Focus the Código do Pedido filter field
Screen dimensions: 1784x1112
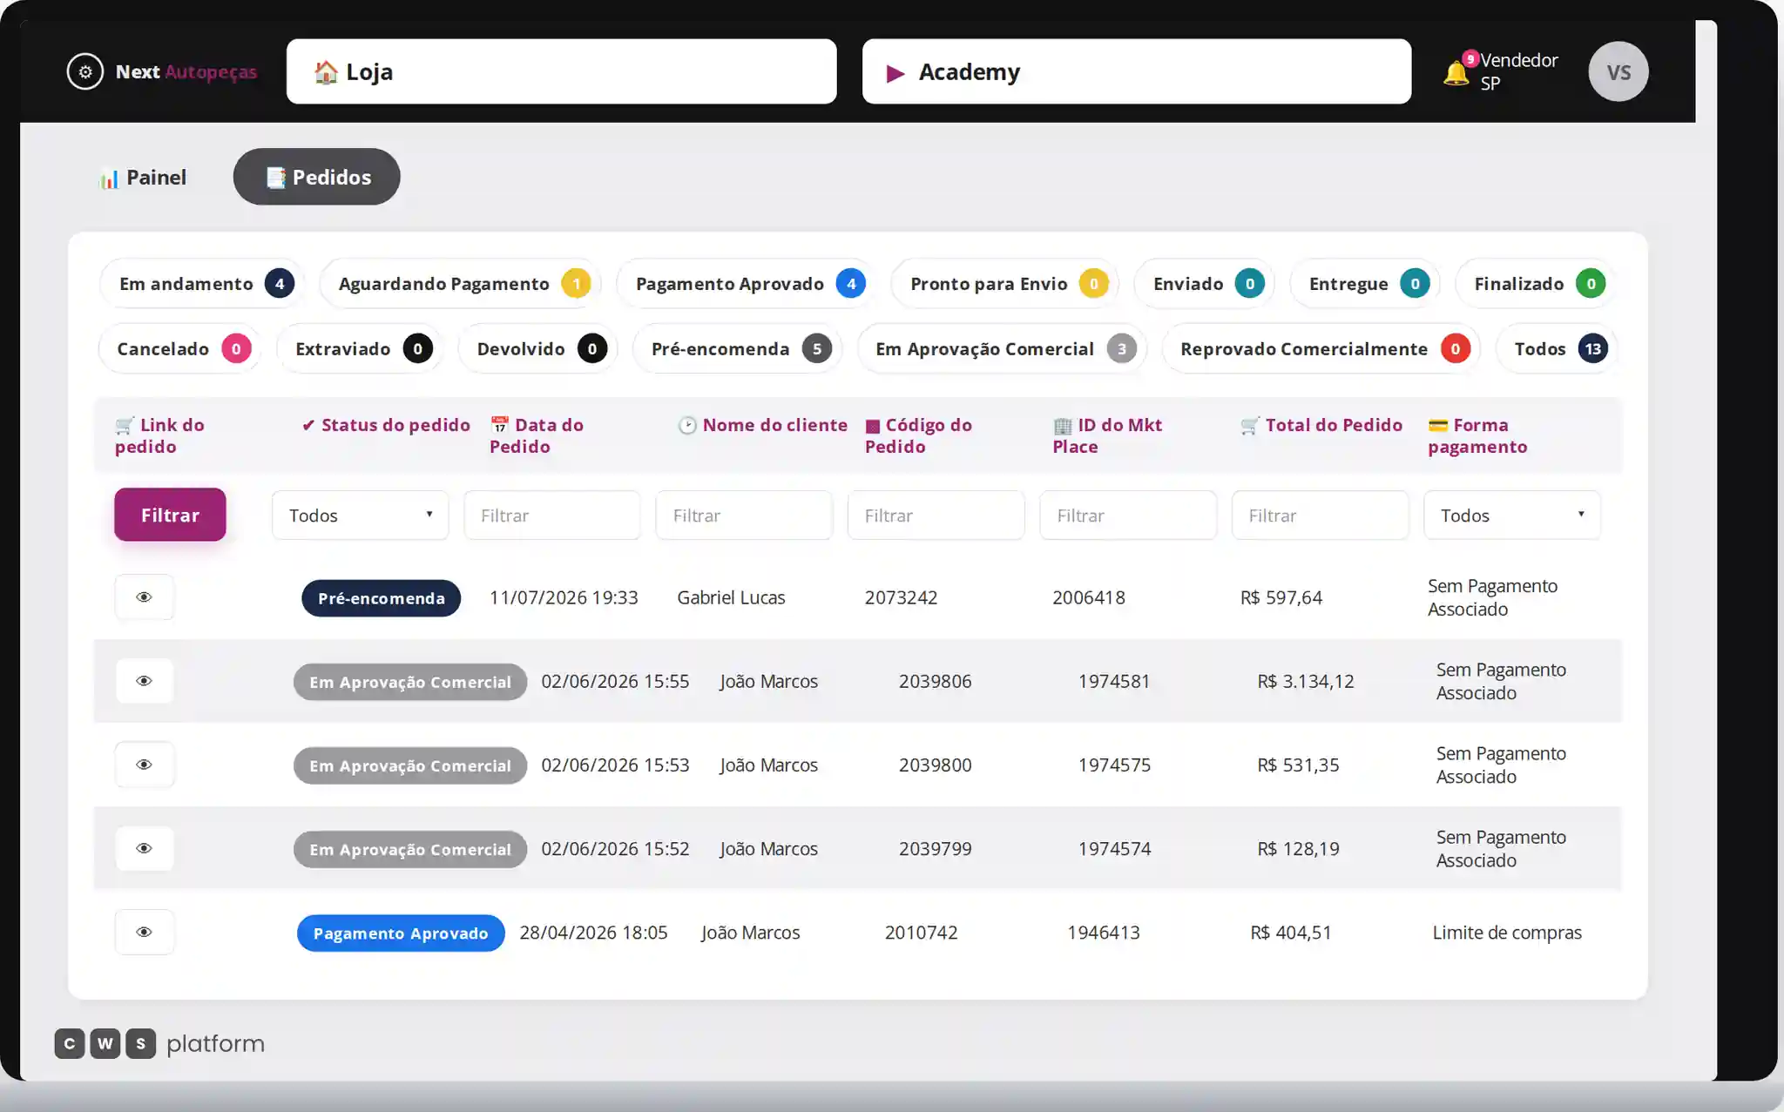(x=936, y=516)
